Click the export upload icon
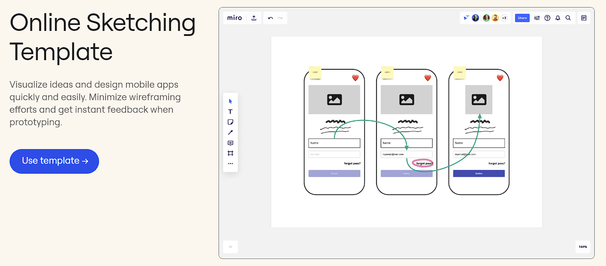Image resolution: width=606 pixels, height=266 pixels. [254, 18]
